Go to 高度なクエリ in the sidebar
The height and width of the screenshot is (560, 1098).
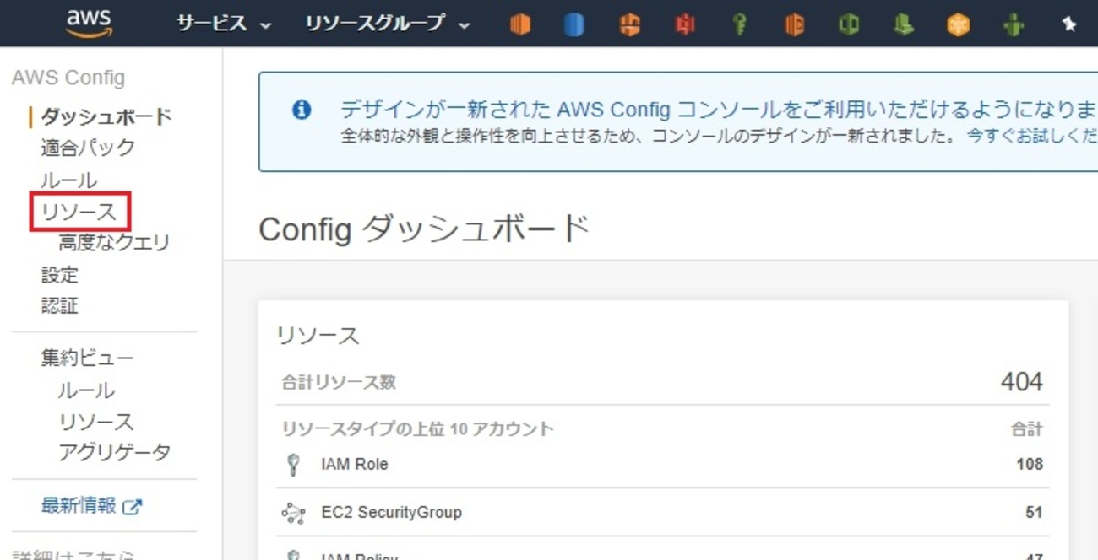[x=114, y=243]
